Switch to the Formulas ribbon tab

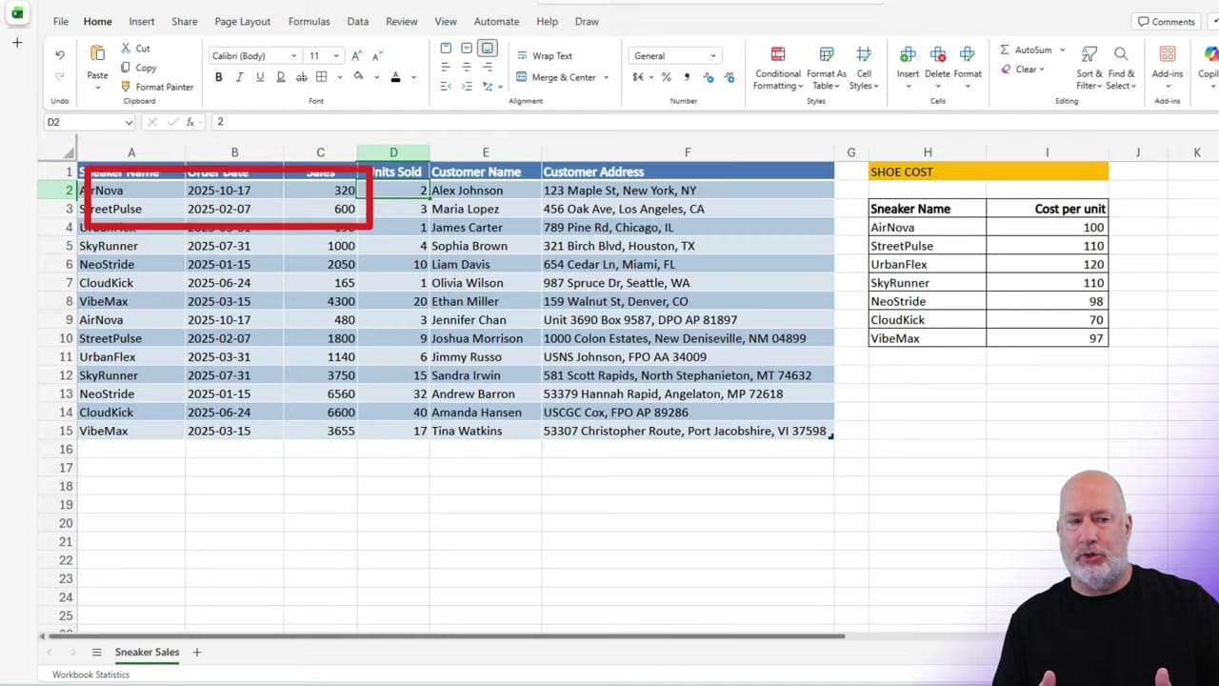(309, 21)
